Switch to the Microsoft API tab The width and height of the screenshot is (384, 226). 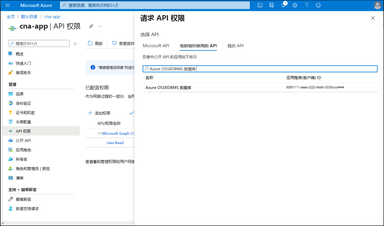pos(156,46)
